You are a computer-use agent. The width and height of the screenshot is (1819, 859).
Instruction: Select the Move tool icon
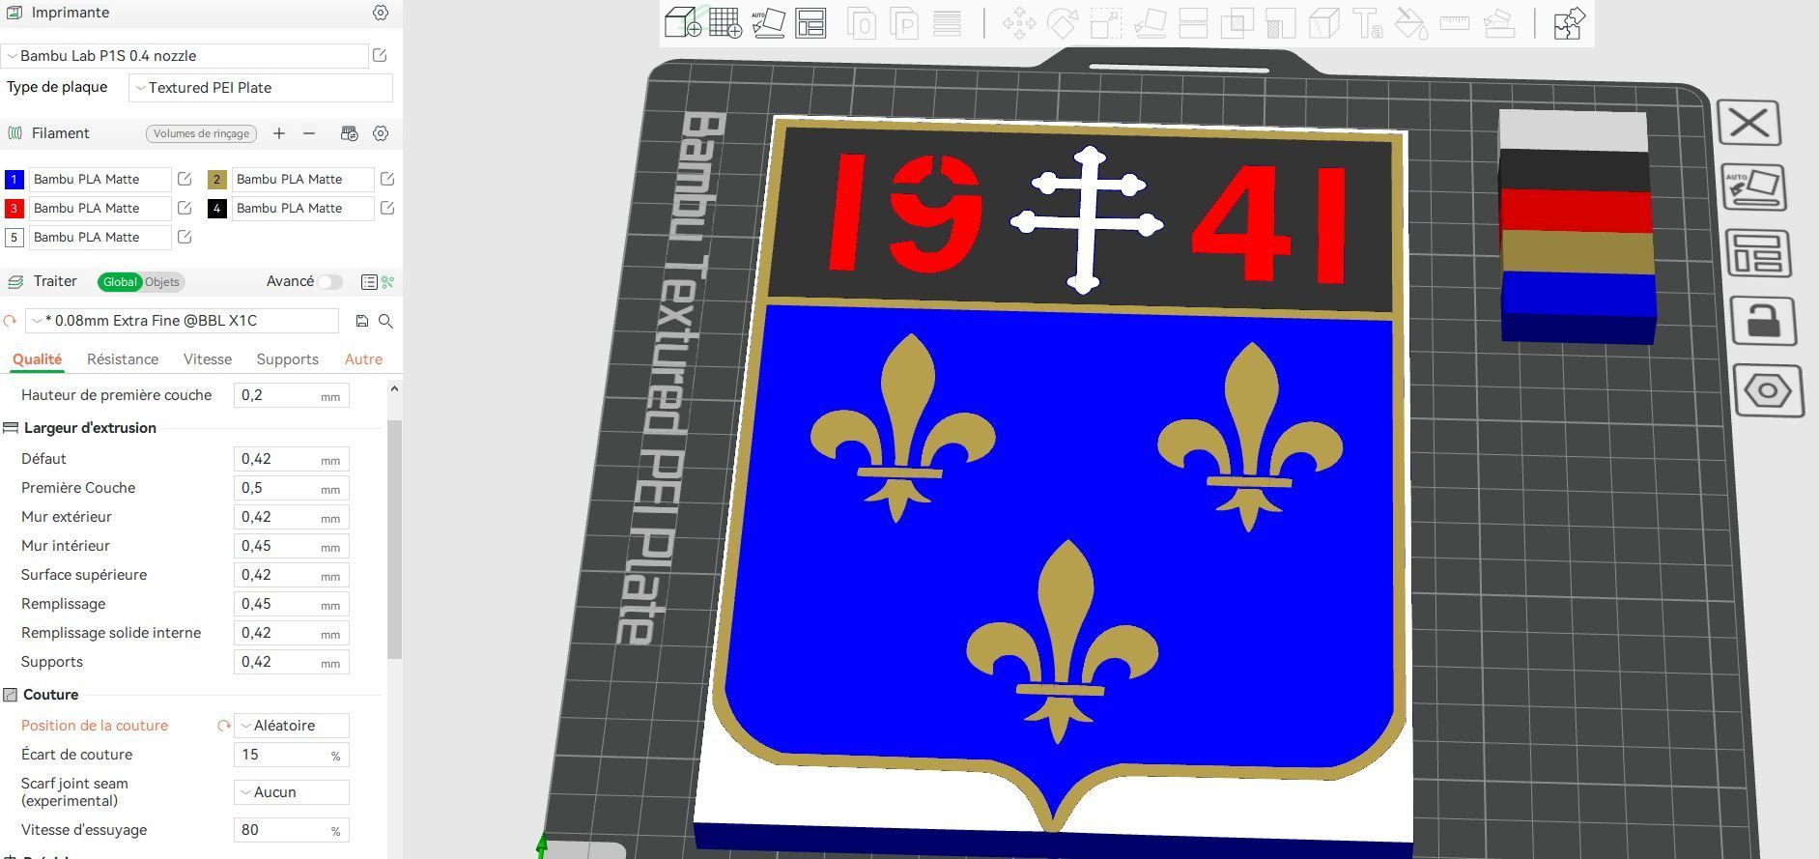point(1019,23)
